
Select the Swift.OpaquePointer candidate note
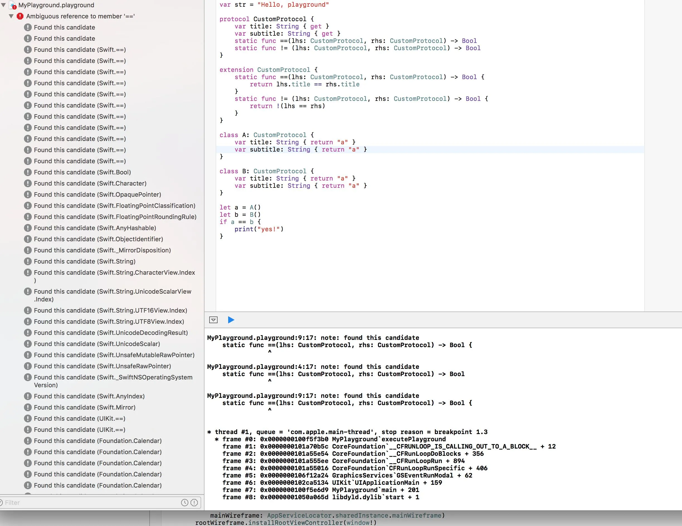98,194
